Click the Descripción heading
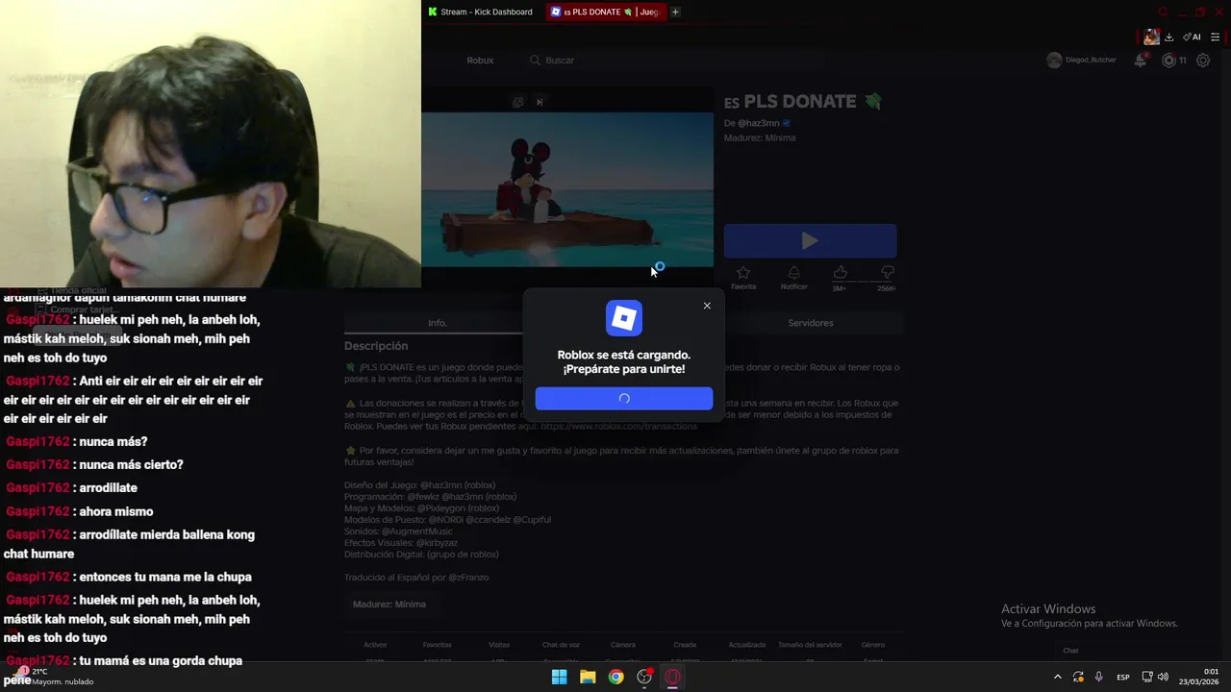Image resolution: width=1231 pixels, height=692 pixels. pos(376,346)
